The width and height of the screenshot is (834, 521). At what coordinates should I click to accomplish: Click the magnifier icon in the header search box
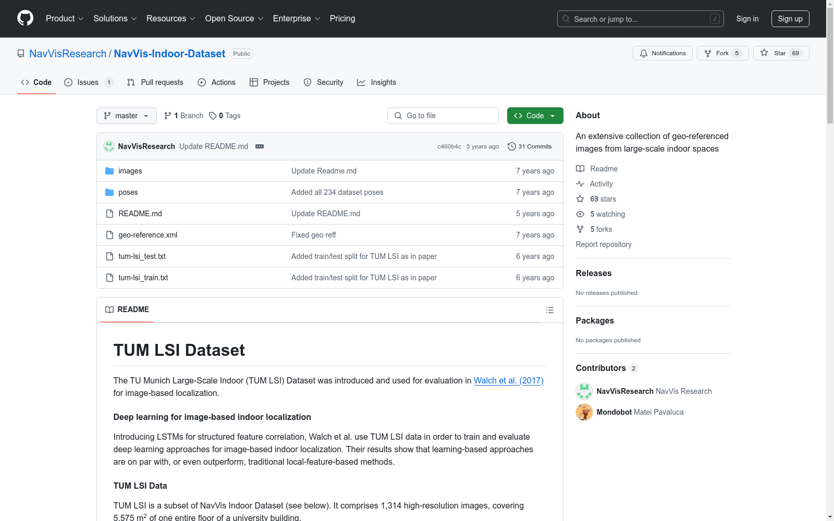click(x=566, y=19)
